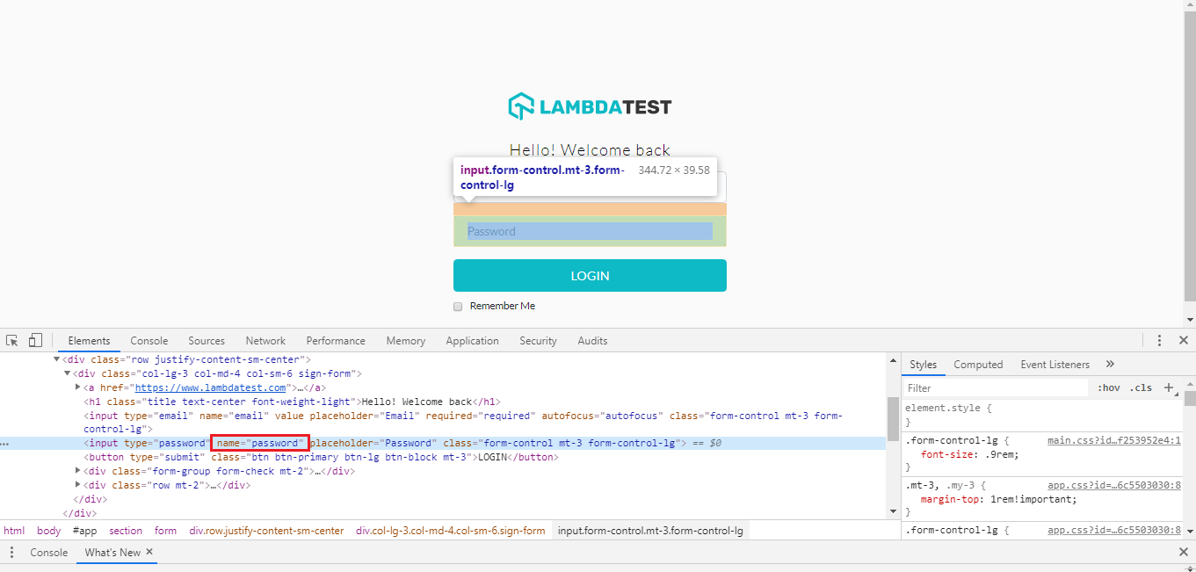
Task: Expand the form-group form-check div node
Action: tap(77, 471)
